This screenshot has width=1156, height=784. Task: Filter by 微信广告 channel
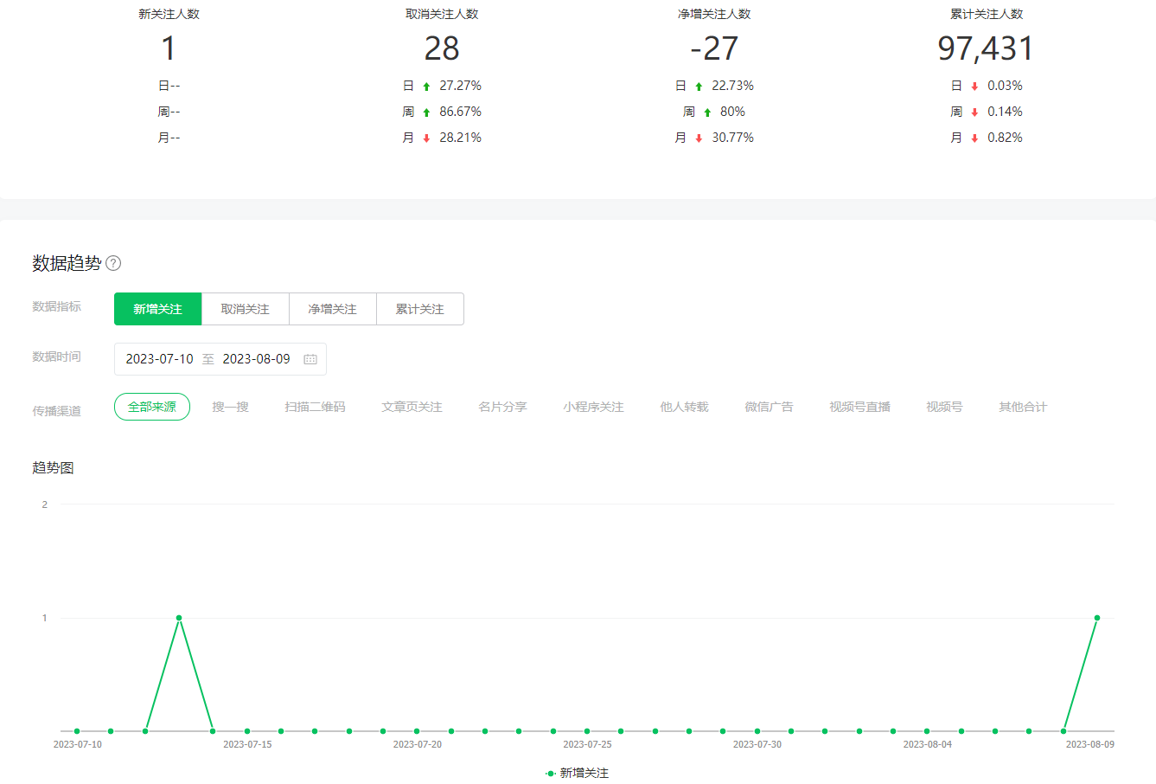(x=769, y=407)
